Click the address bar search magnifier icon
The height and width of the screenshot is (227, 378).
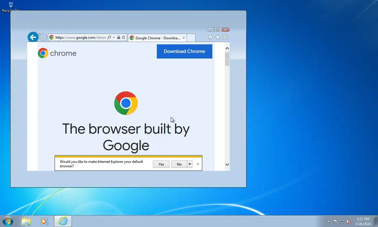[x=109, y=38]
